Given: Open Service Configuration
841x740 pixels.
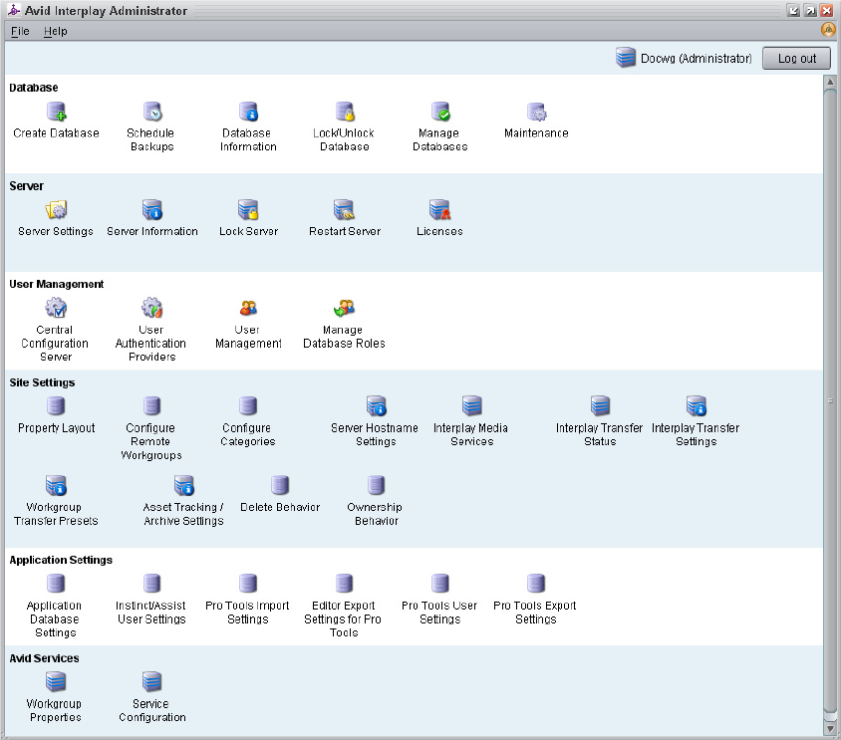Looking at the screenshot, I should (151, 681).
